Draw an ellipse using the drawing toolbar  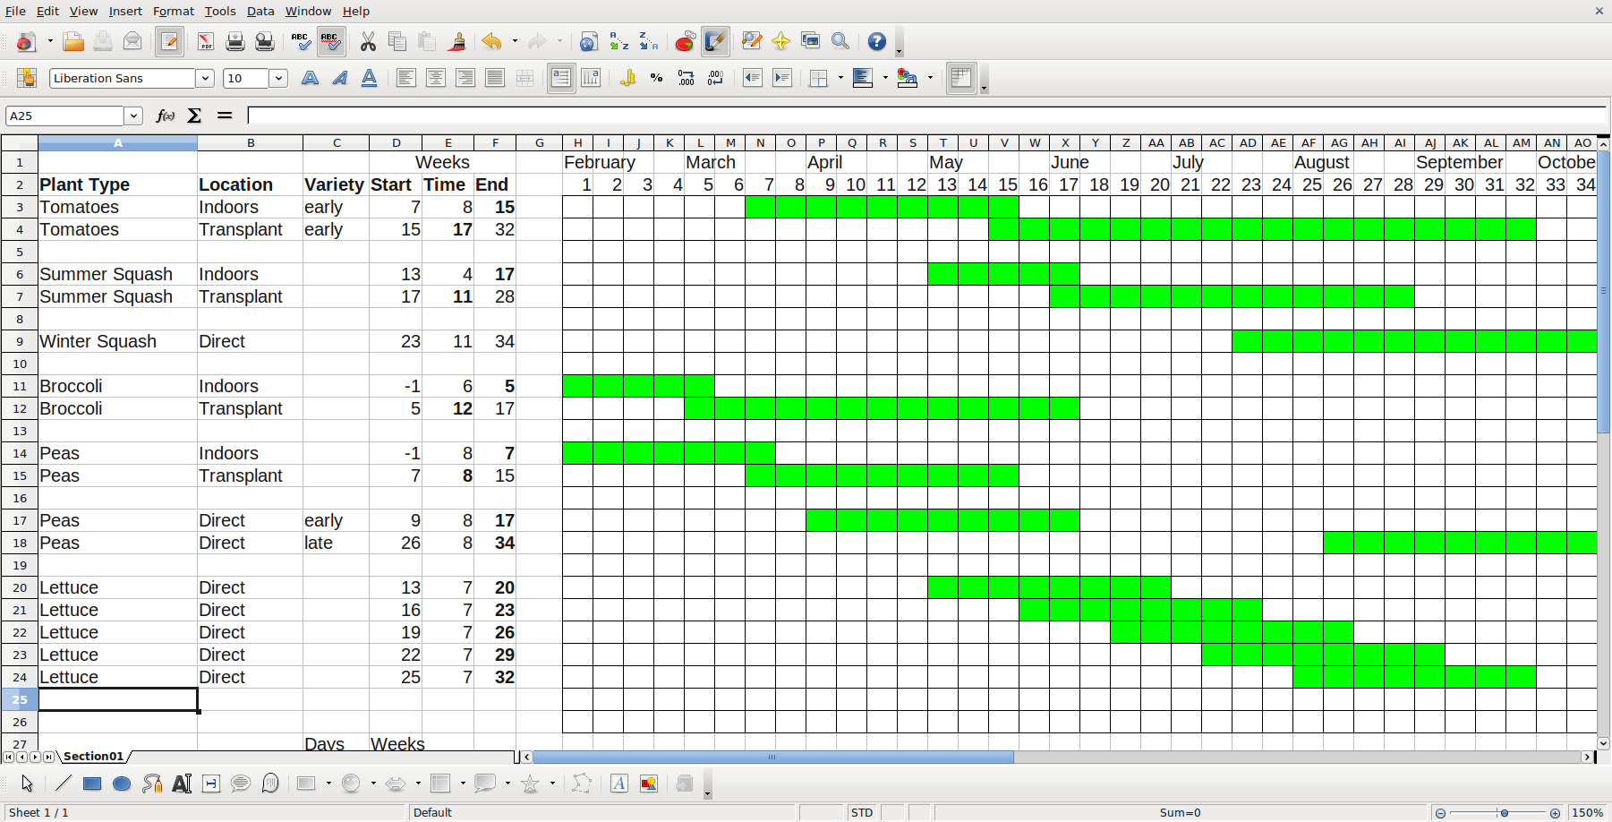coord(123,783)
